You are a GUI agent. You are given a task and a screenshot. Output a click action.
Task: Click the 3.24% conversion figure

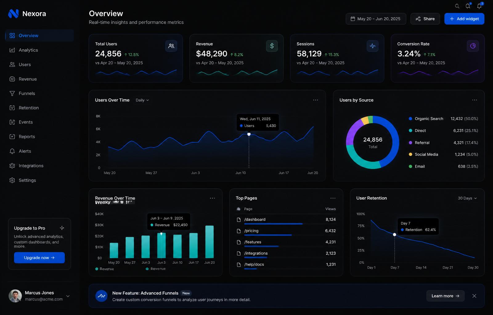coord(409,54)
